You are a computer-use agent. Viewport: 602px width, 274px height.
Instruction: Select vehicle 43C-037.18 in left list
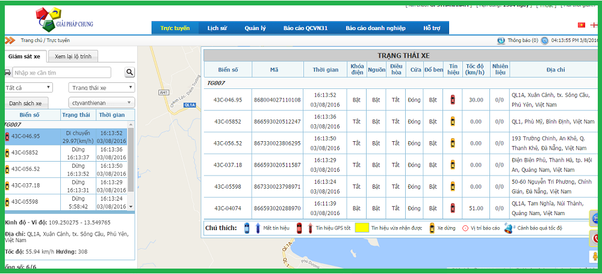point(66,186)
